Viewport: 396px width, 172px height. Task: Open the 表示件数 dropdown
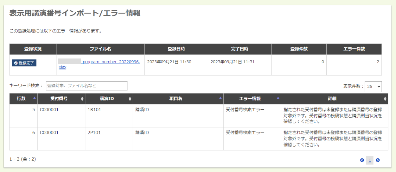coord(373,86)
